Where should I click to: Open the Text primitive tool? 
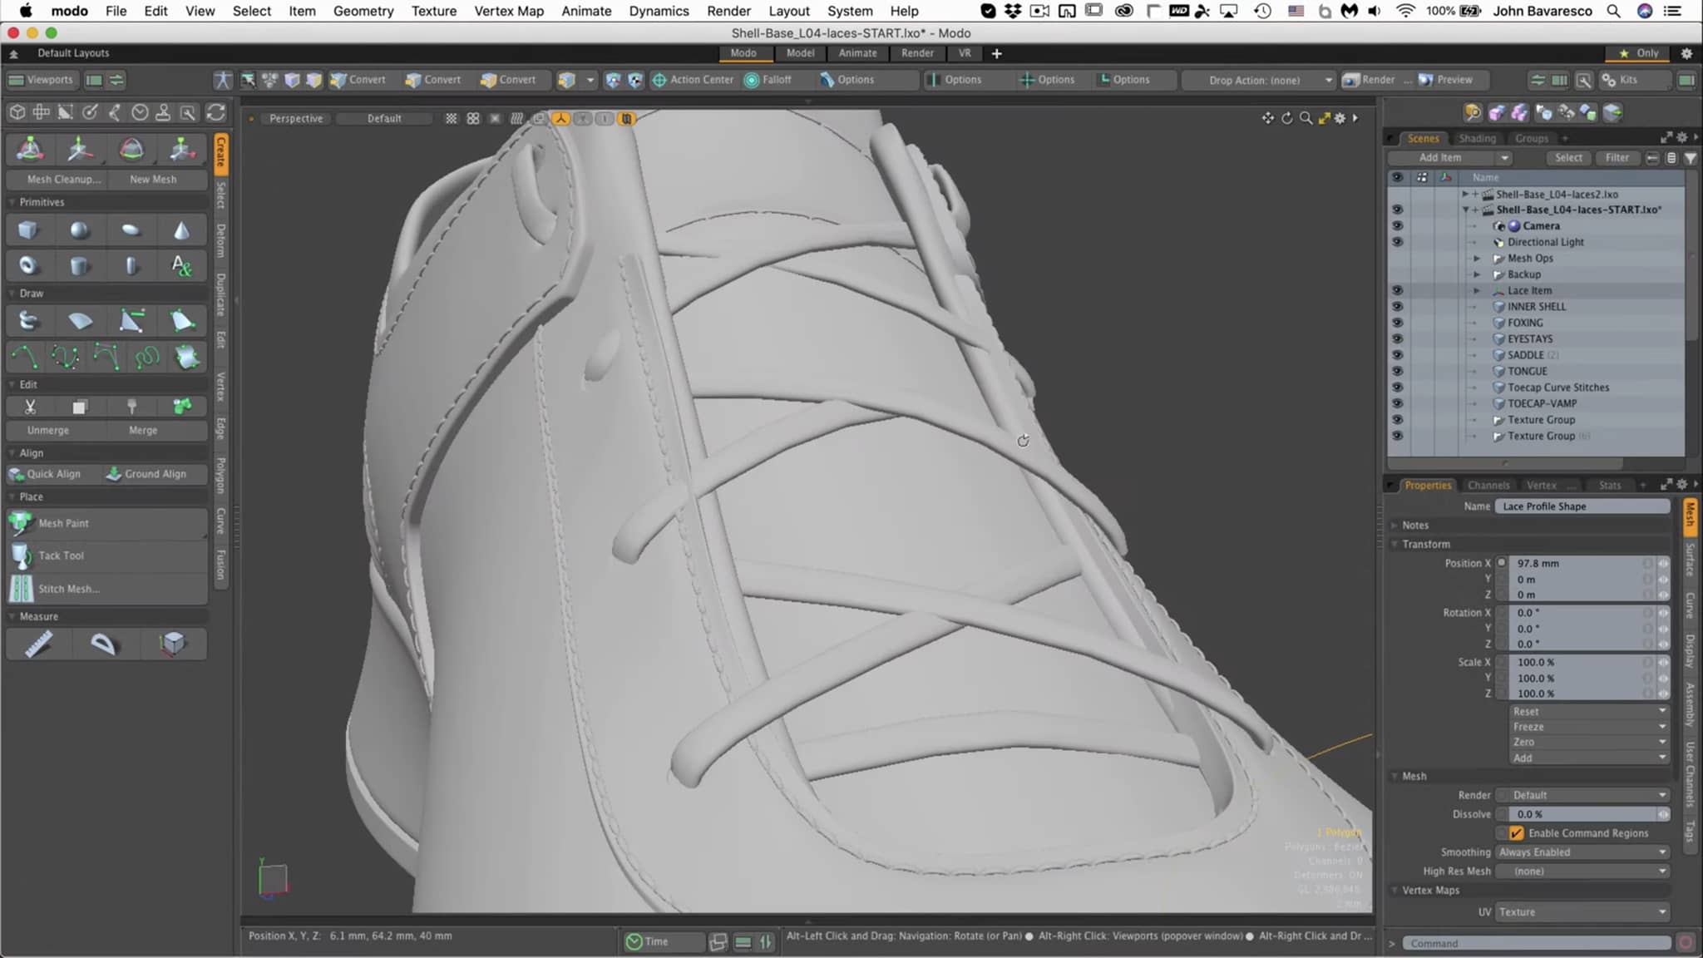[x=181, y=266]
